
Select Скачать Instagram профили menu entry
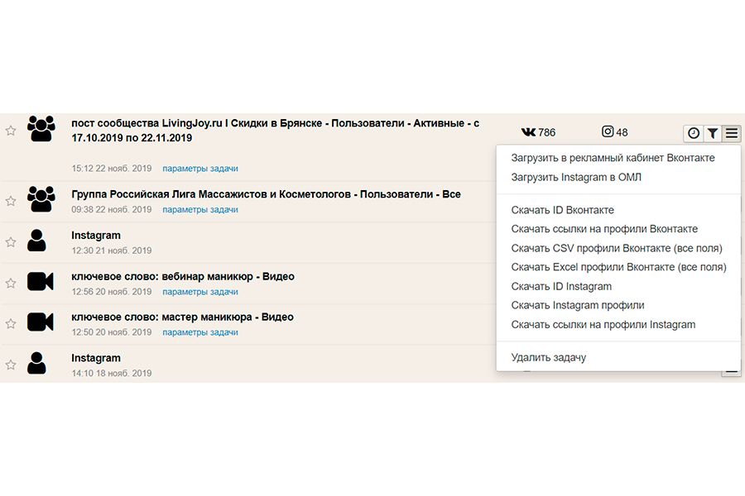tap(578, 305)
